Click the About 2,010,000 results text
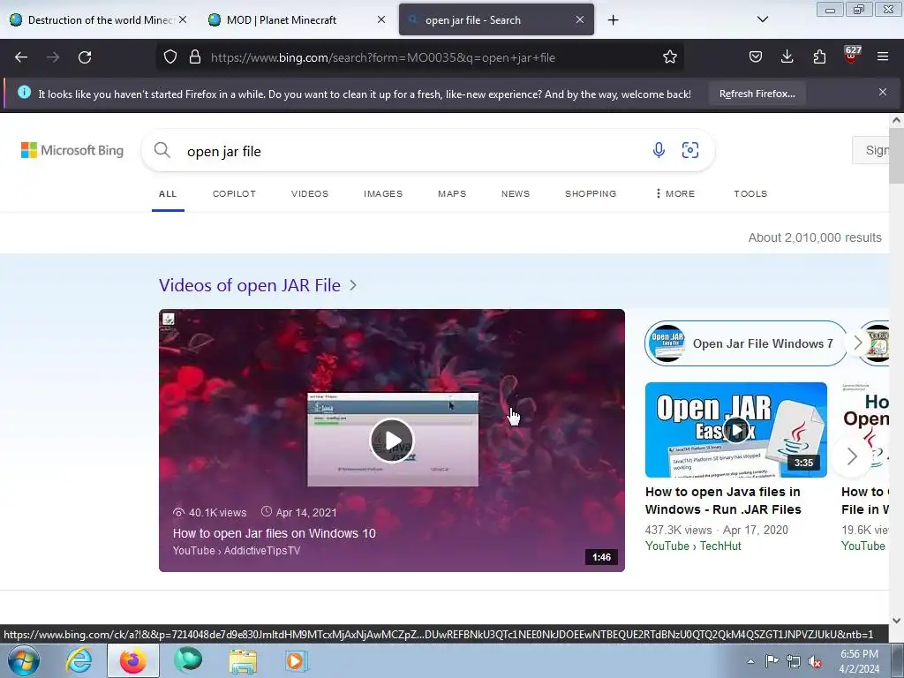The width and height of the screenshot is (904, 678). [815, 237]
